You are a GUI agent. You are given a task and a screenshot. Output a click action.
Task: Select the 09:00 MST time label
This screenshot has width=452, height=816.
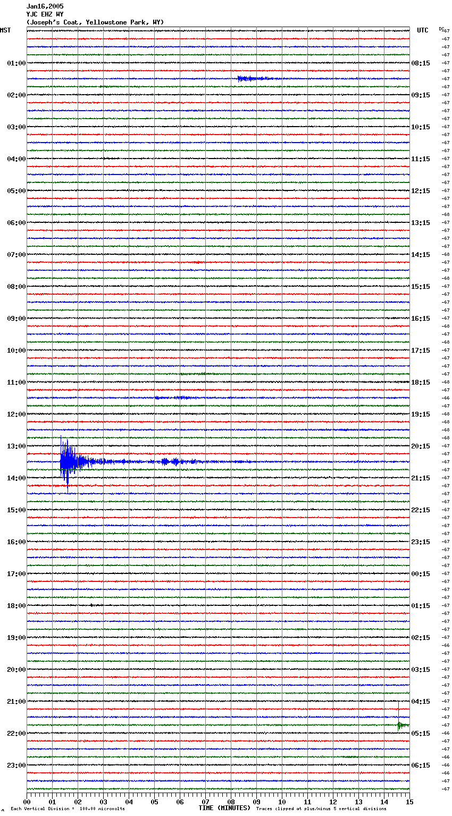pyautogui.click(x=16, y=319)
